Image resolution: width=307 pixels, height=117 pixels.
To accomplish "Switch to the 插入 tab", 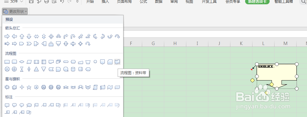I will [x=105, y=2].
